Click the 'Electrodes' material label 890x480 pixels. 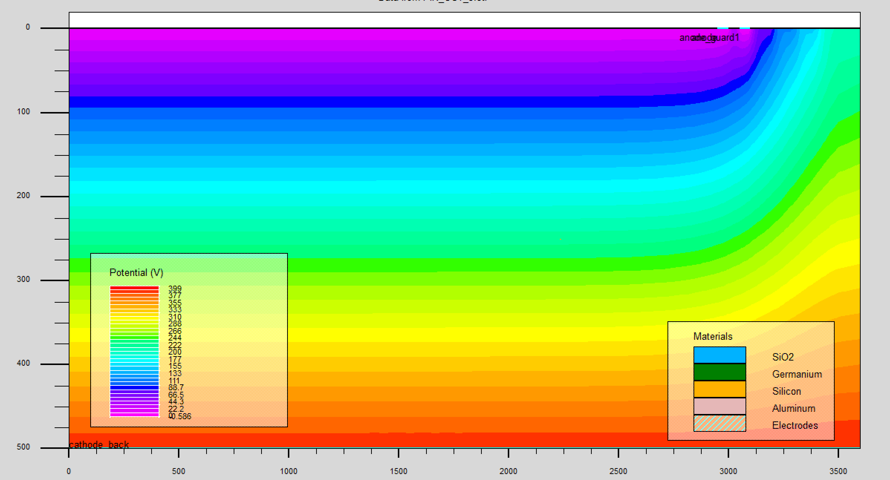795,425
